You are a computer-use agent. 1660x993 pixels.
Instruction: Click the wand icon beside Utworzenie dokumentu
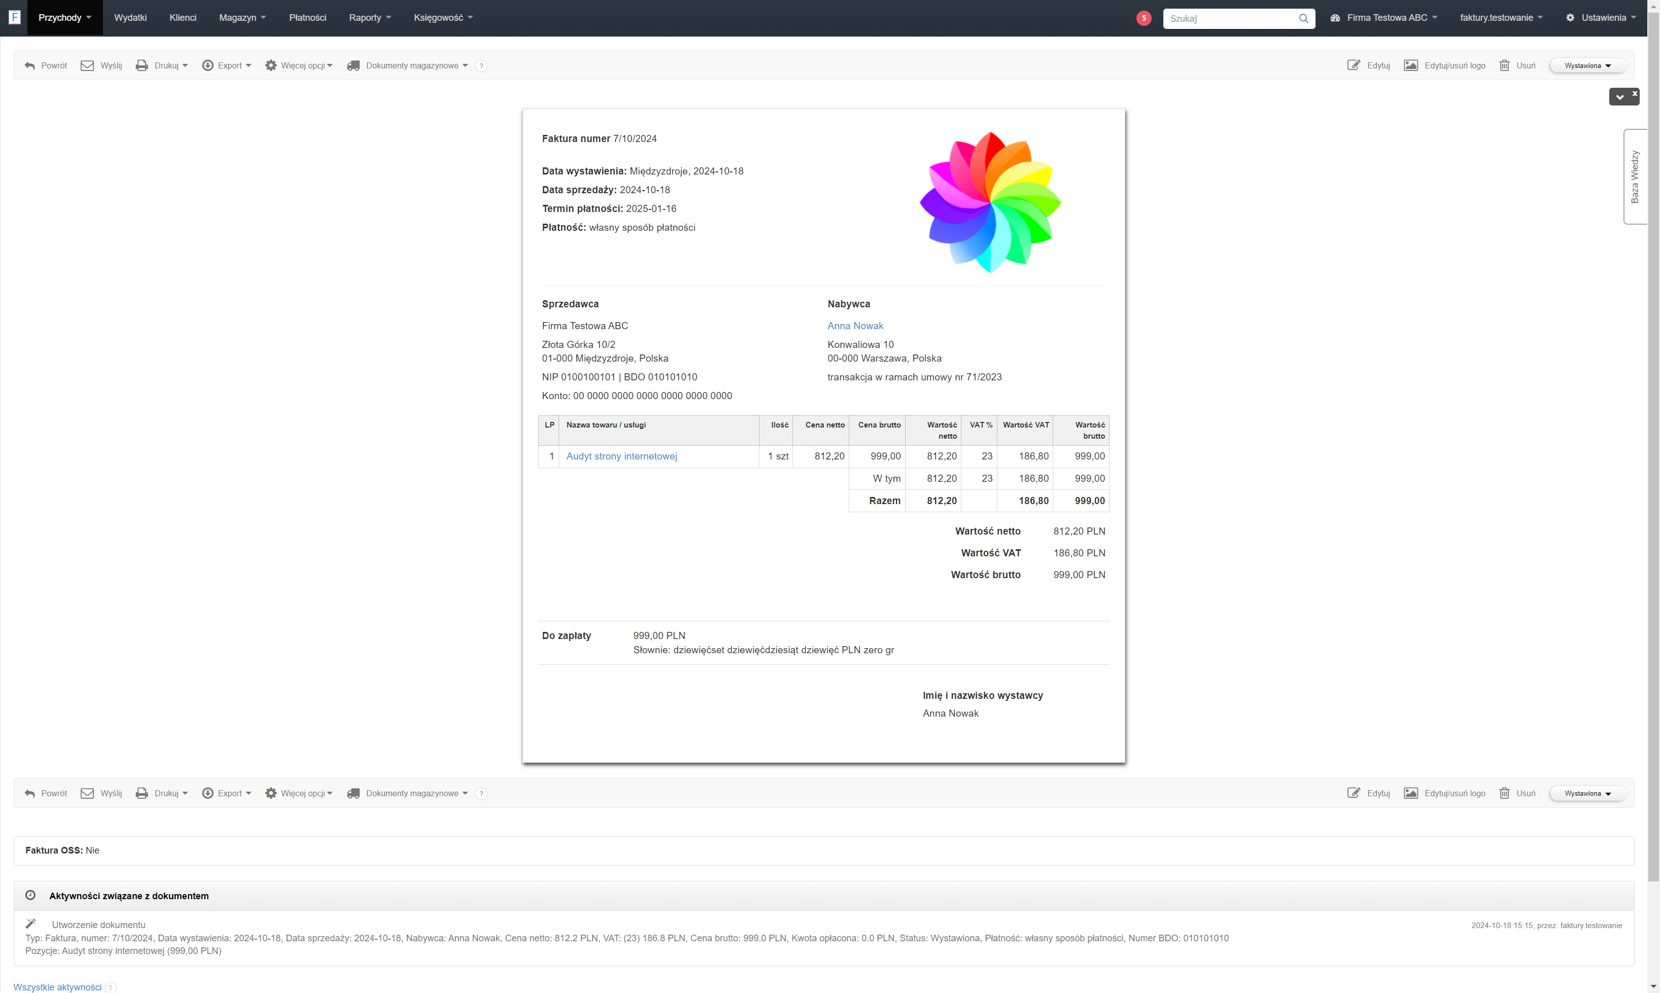31,924
